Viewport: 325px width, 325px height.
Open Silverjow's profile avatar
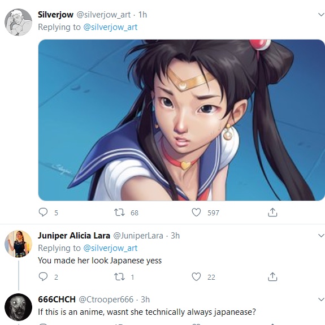(x=19, y=22)
